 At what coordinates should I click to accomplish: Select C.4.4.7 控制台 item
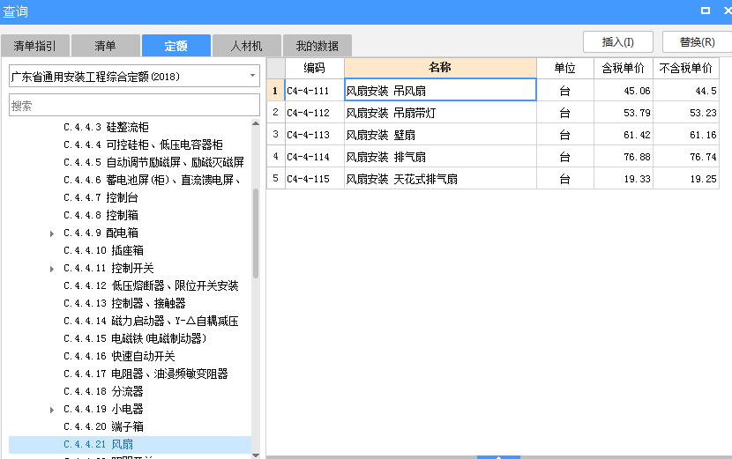pos(101,197)
